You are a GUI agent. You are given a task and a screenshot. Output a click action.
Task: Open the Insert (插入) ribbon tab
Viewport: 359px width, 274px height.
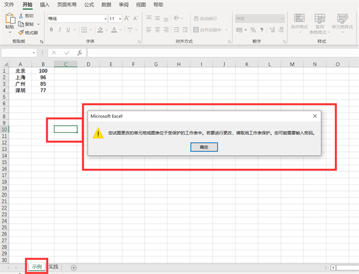45,5
